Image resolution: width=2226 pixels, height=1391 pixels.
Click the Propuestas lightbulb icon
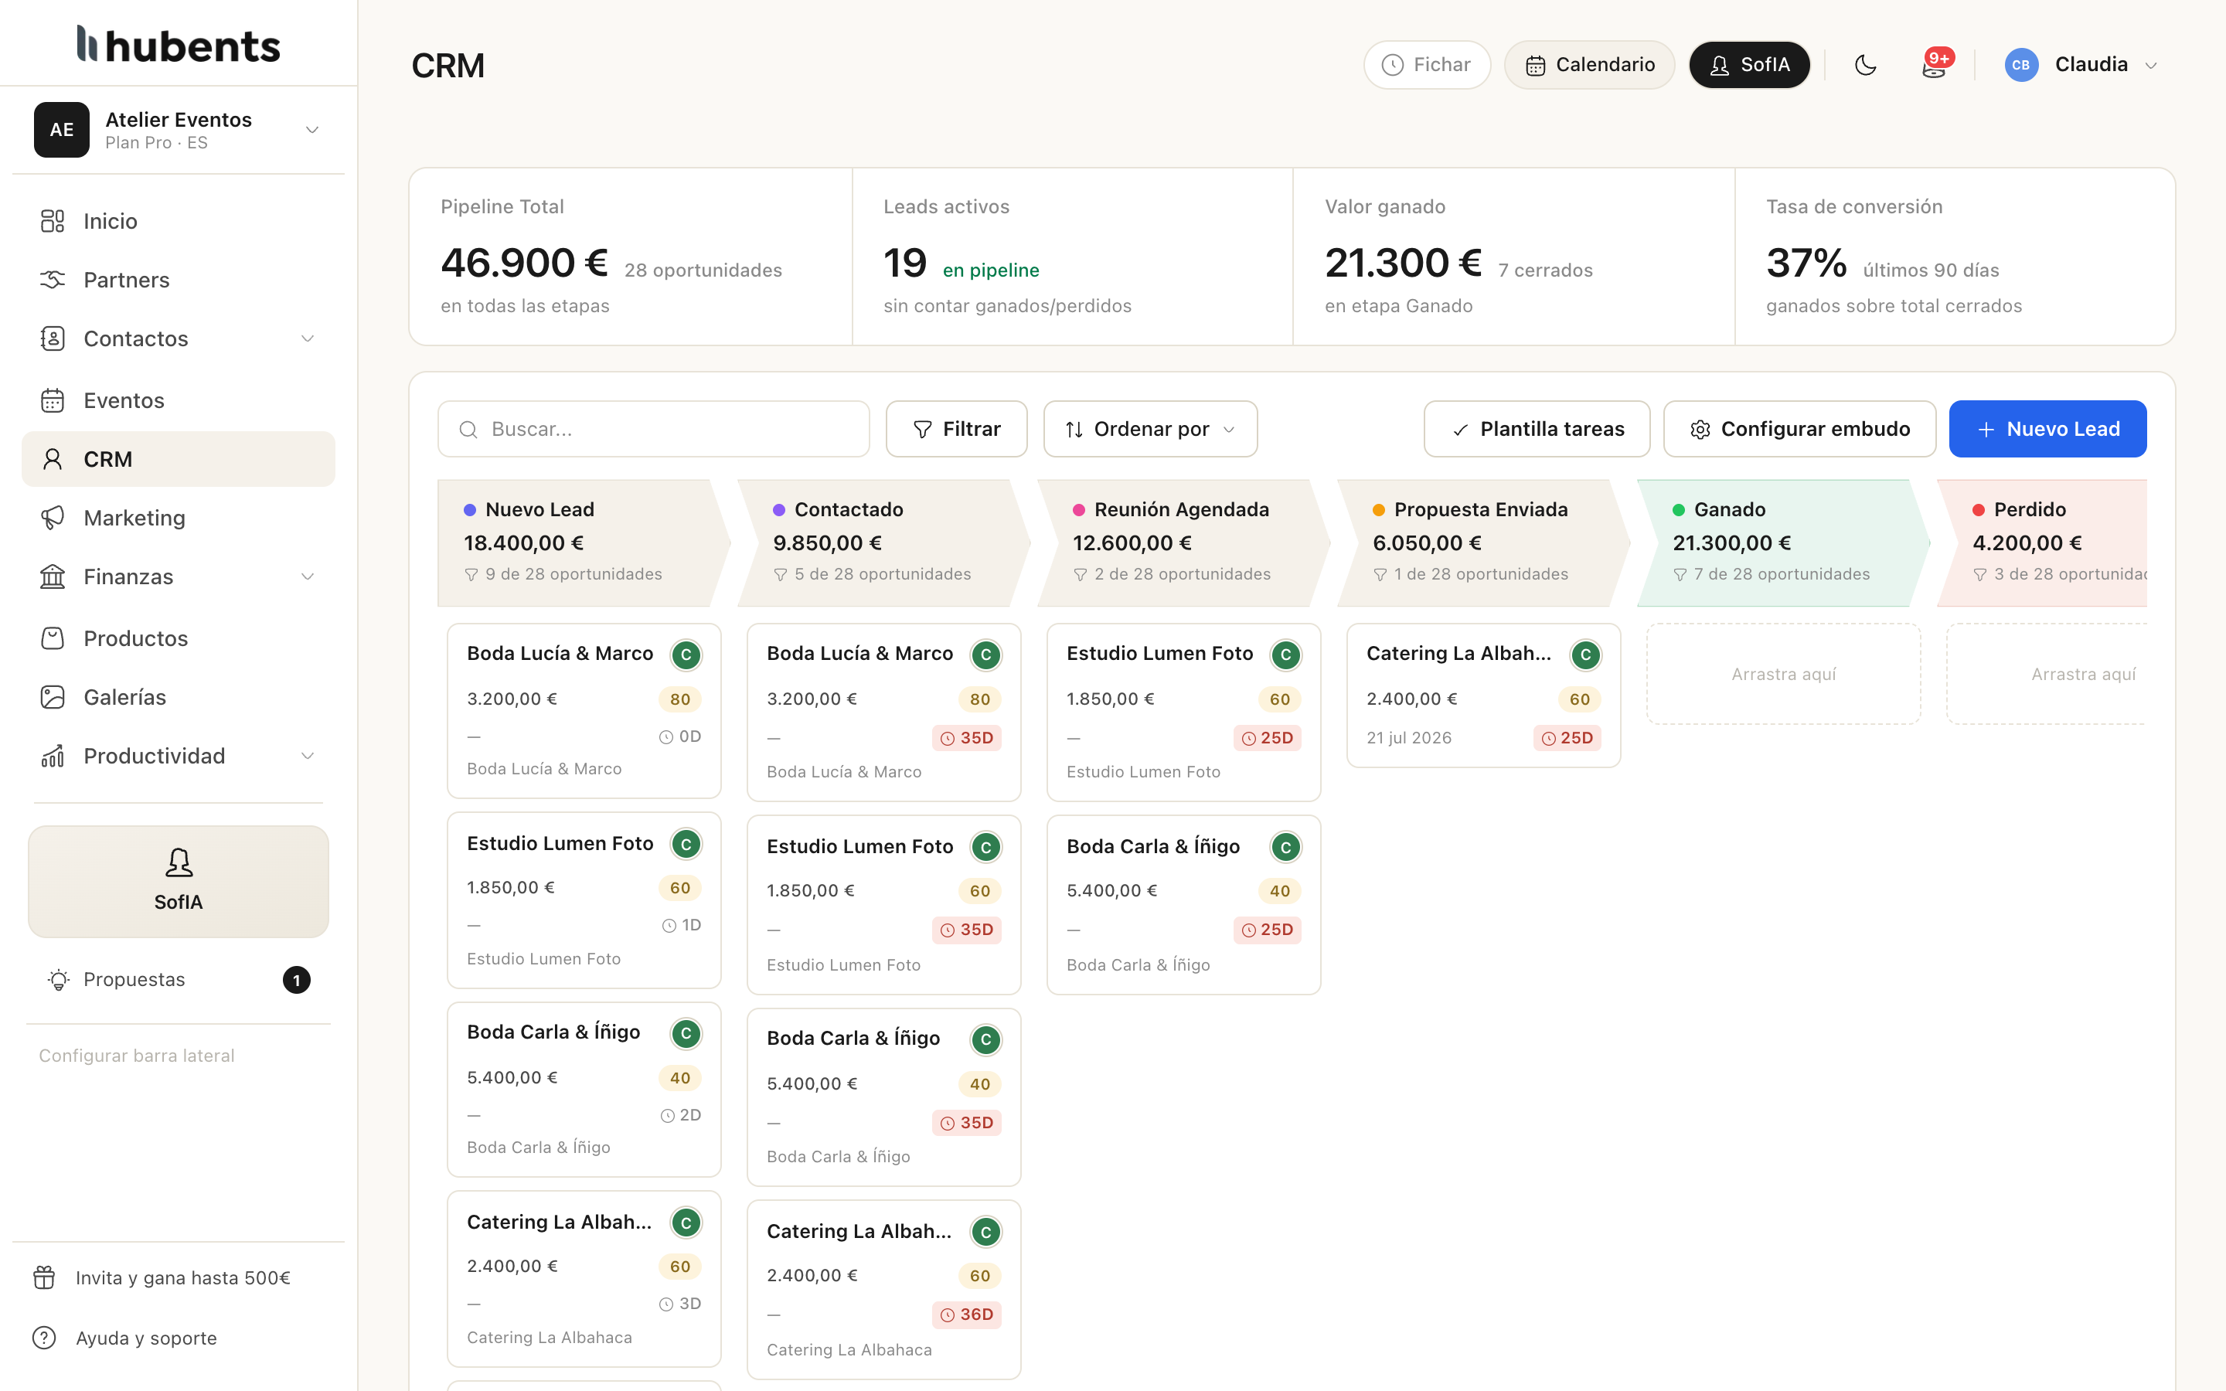pos(59,980)
